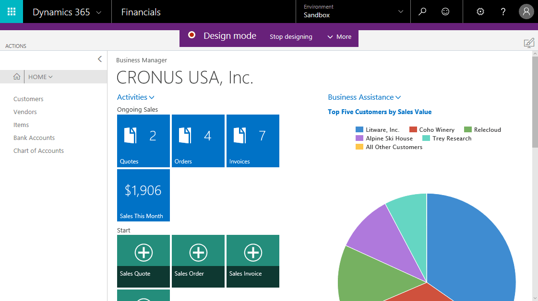This screenshot has width=538, height=301.
Task: Open the Sales This Month tile
Action: 143,195
